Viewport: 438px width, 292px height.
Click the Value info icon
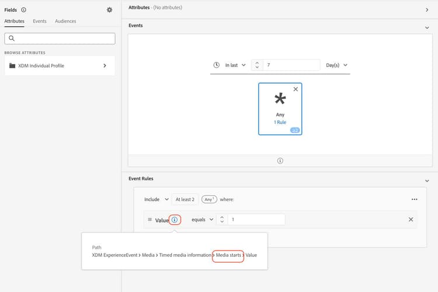(x=175, y=220)
